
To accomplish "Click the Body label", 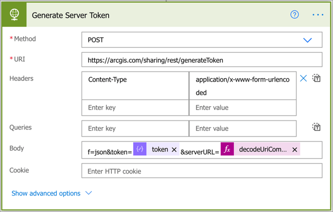I will point(17,148).
